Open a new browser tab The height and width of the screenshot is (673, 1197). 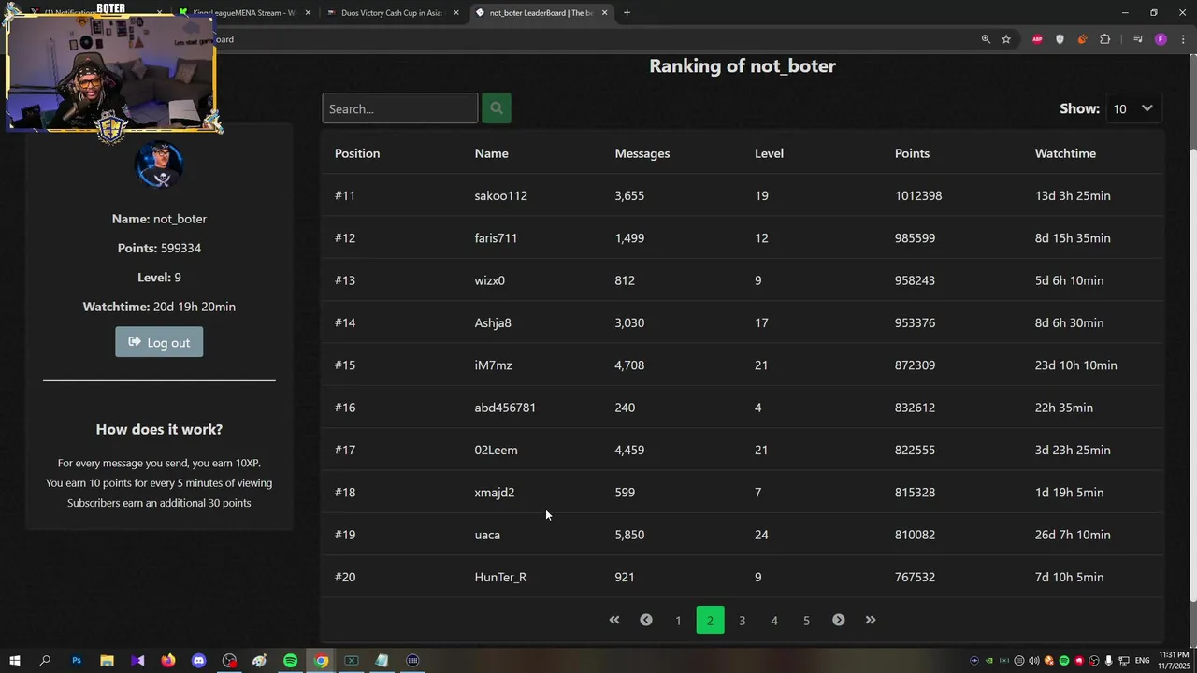pos(627,13)
